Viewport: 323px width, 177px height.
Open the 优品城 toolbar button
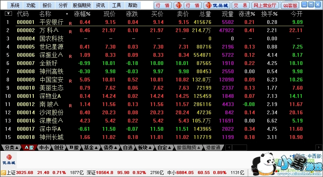click(217, 5)
